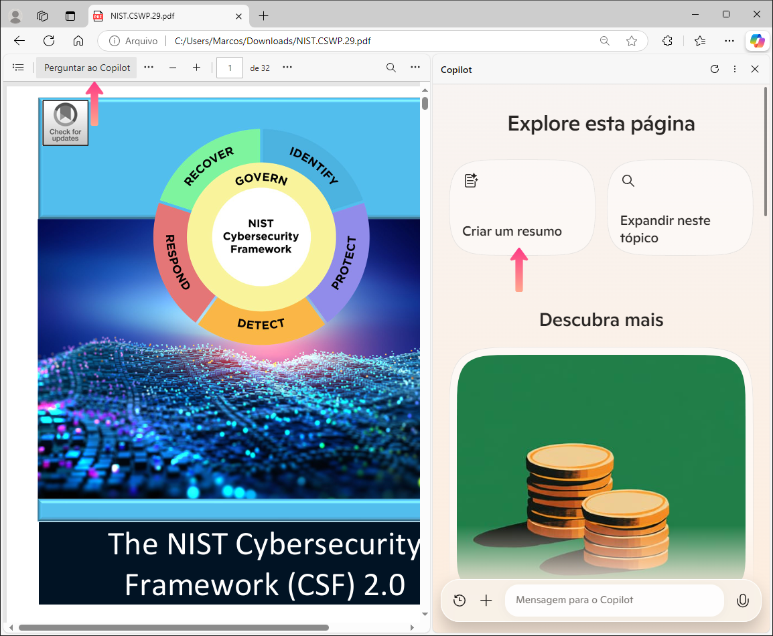Viewport: 773px width, 636px height.
Task: Open the Workspaces icon
Action: 42,16
